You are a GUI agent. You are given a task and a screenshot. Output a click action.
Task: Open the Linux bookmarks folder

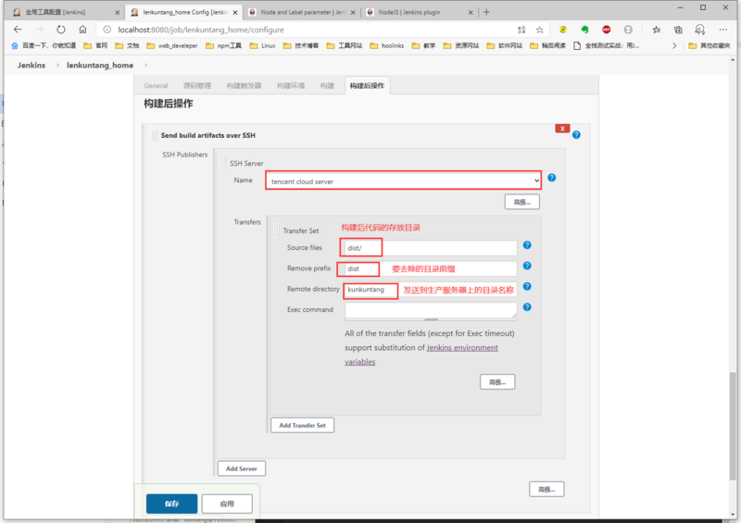point(263,46)
